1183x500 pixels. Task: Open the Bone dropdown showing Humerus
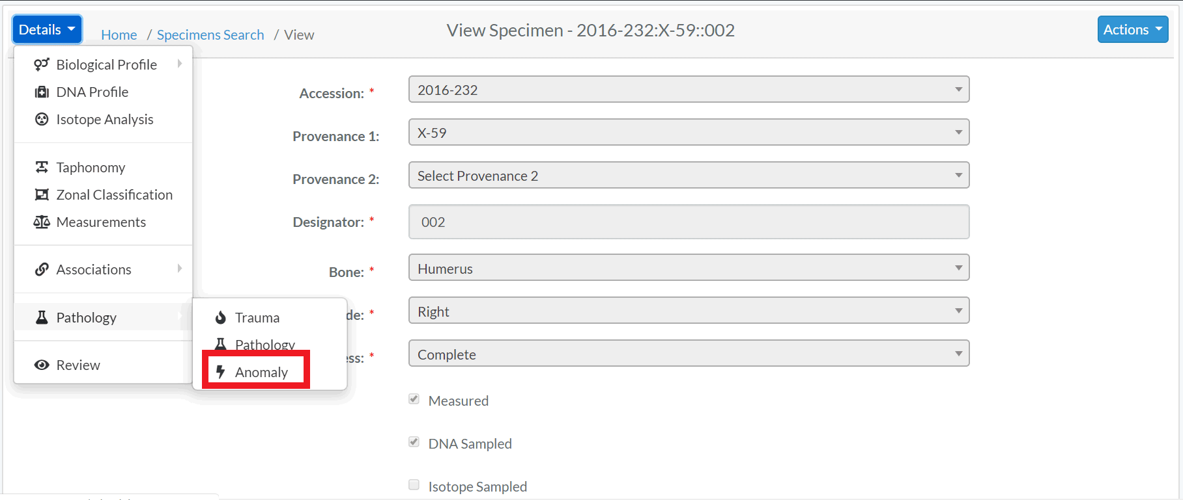(x=689, y=268)
